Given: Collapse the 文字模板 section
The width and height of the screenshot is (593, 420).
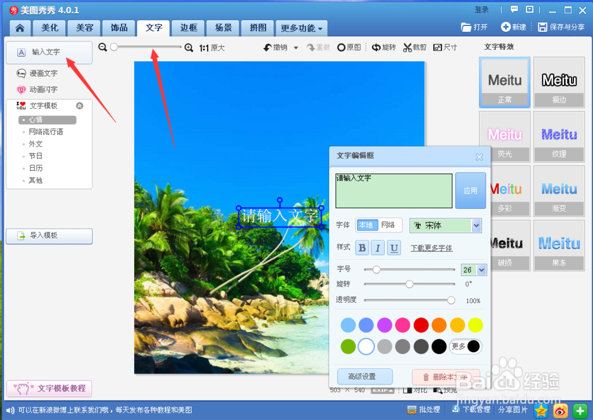Looking at the screenshot, I should [x=79, y=106].
